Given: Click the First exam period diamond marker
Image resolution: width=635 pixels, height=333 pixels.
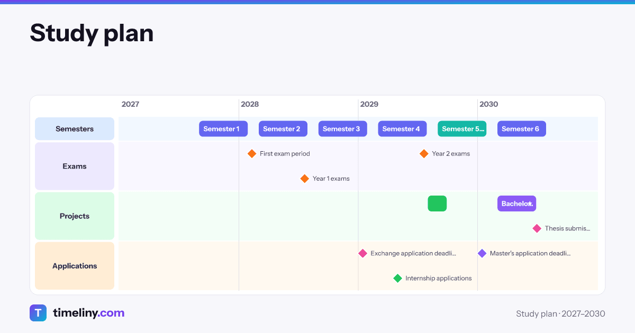Looking at the screenshot, I should tap(252, 154).
